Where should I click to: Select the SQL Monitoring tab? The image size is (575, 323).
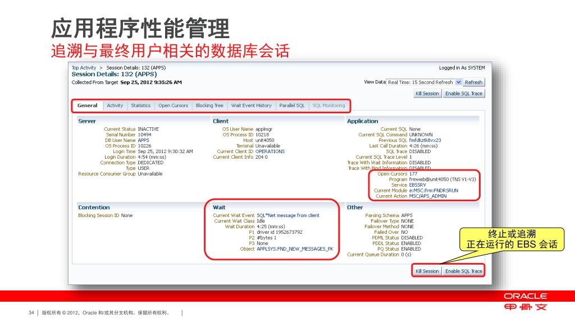[x=328, y=105]
